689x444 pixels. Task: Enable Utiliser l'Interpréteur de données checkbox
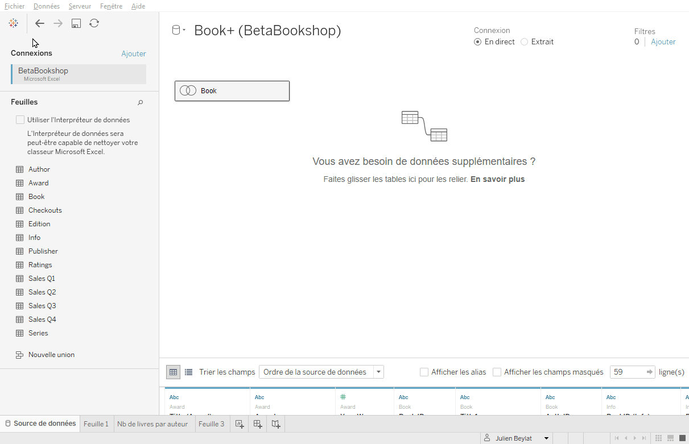coord(20,120)
